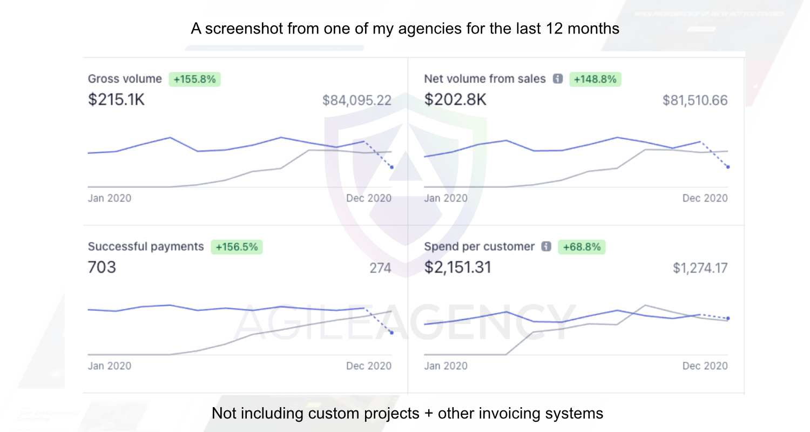Select the Successful payments heading
Viewport: 810px width, 432px height.
[146, 247]
